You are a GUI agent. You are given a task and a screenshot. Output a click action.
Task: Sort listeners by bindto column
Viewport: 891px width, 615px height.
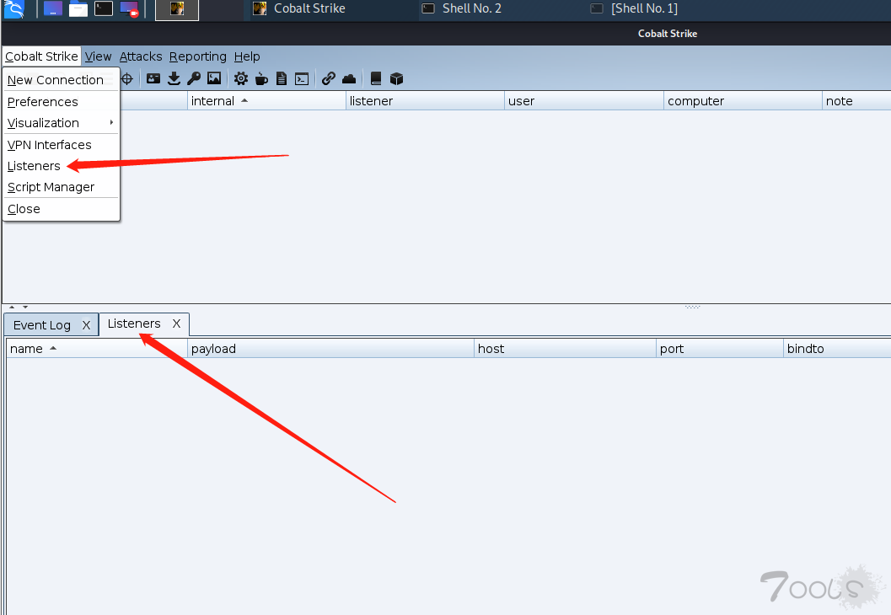837,349
